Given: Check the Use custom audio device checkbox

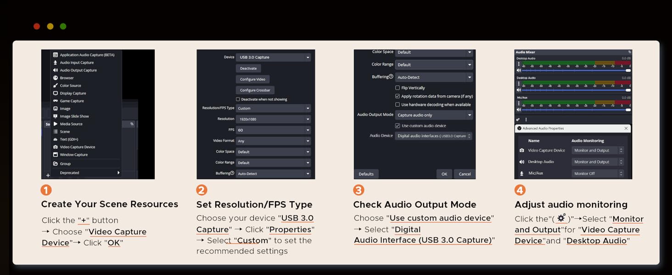Looking at the screenshot, I should [398, 125].
